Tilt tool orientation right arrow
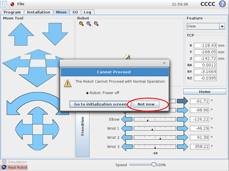This screenshot has width=229, height=171. [x=51, y=129]
